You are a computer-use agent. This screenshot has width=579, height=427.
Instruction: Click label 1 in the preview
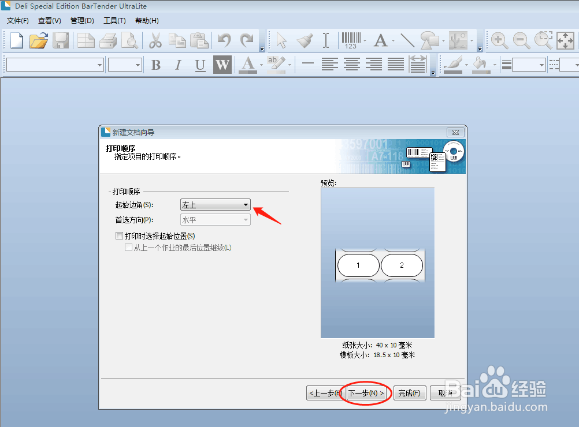click(x=358, y=265)
